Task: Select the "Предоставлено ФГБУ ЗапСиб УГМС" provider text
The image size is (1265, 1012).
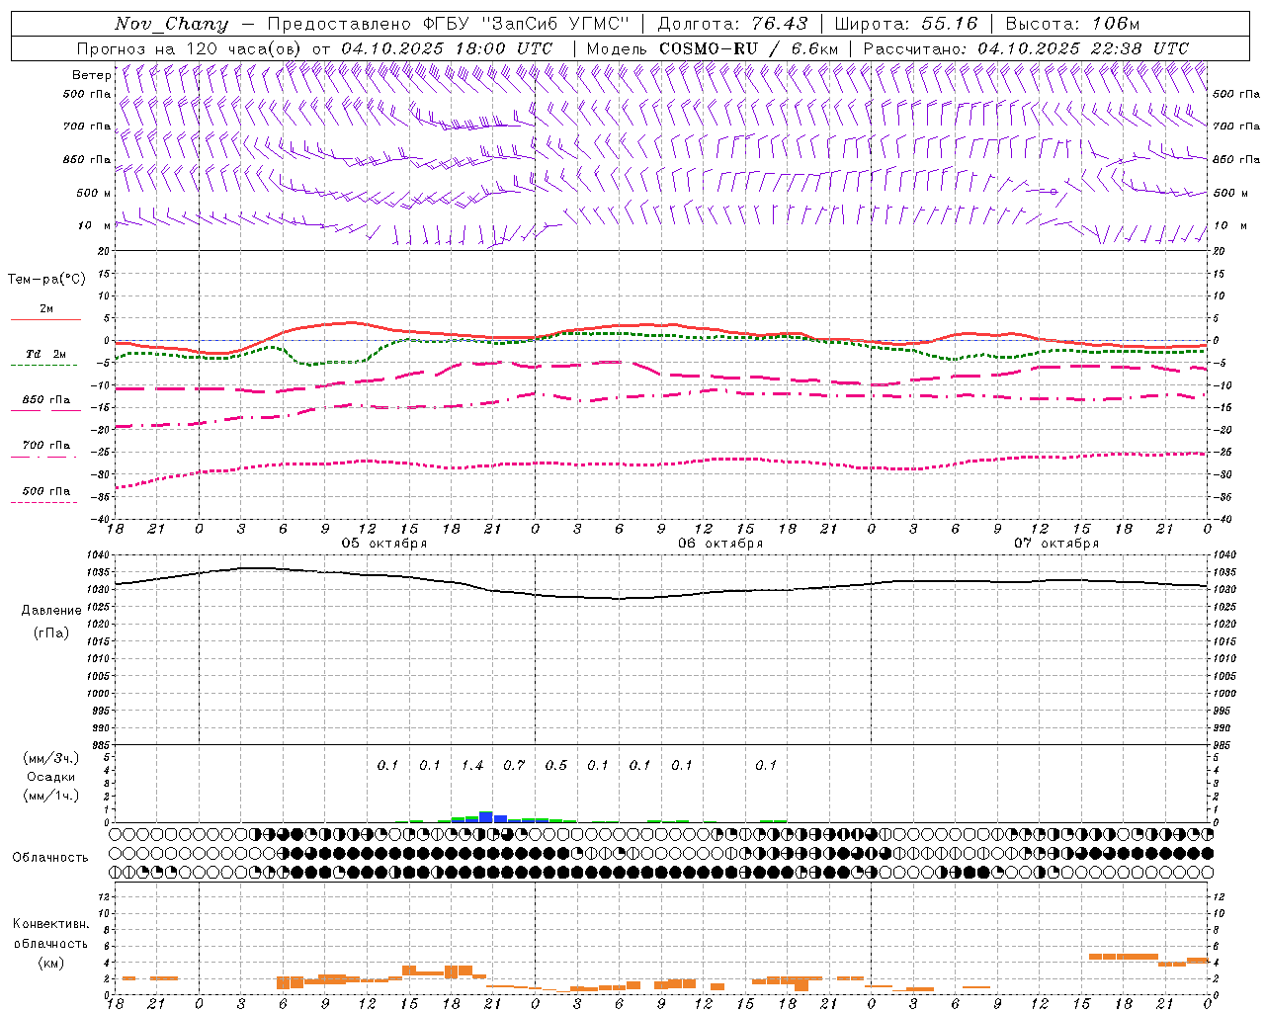Action: tap(449, 24)
